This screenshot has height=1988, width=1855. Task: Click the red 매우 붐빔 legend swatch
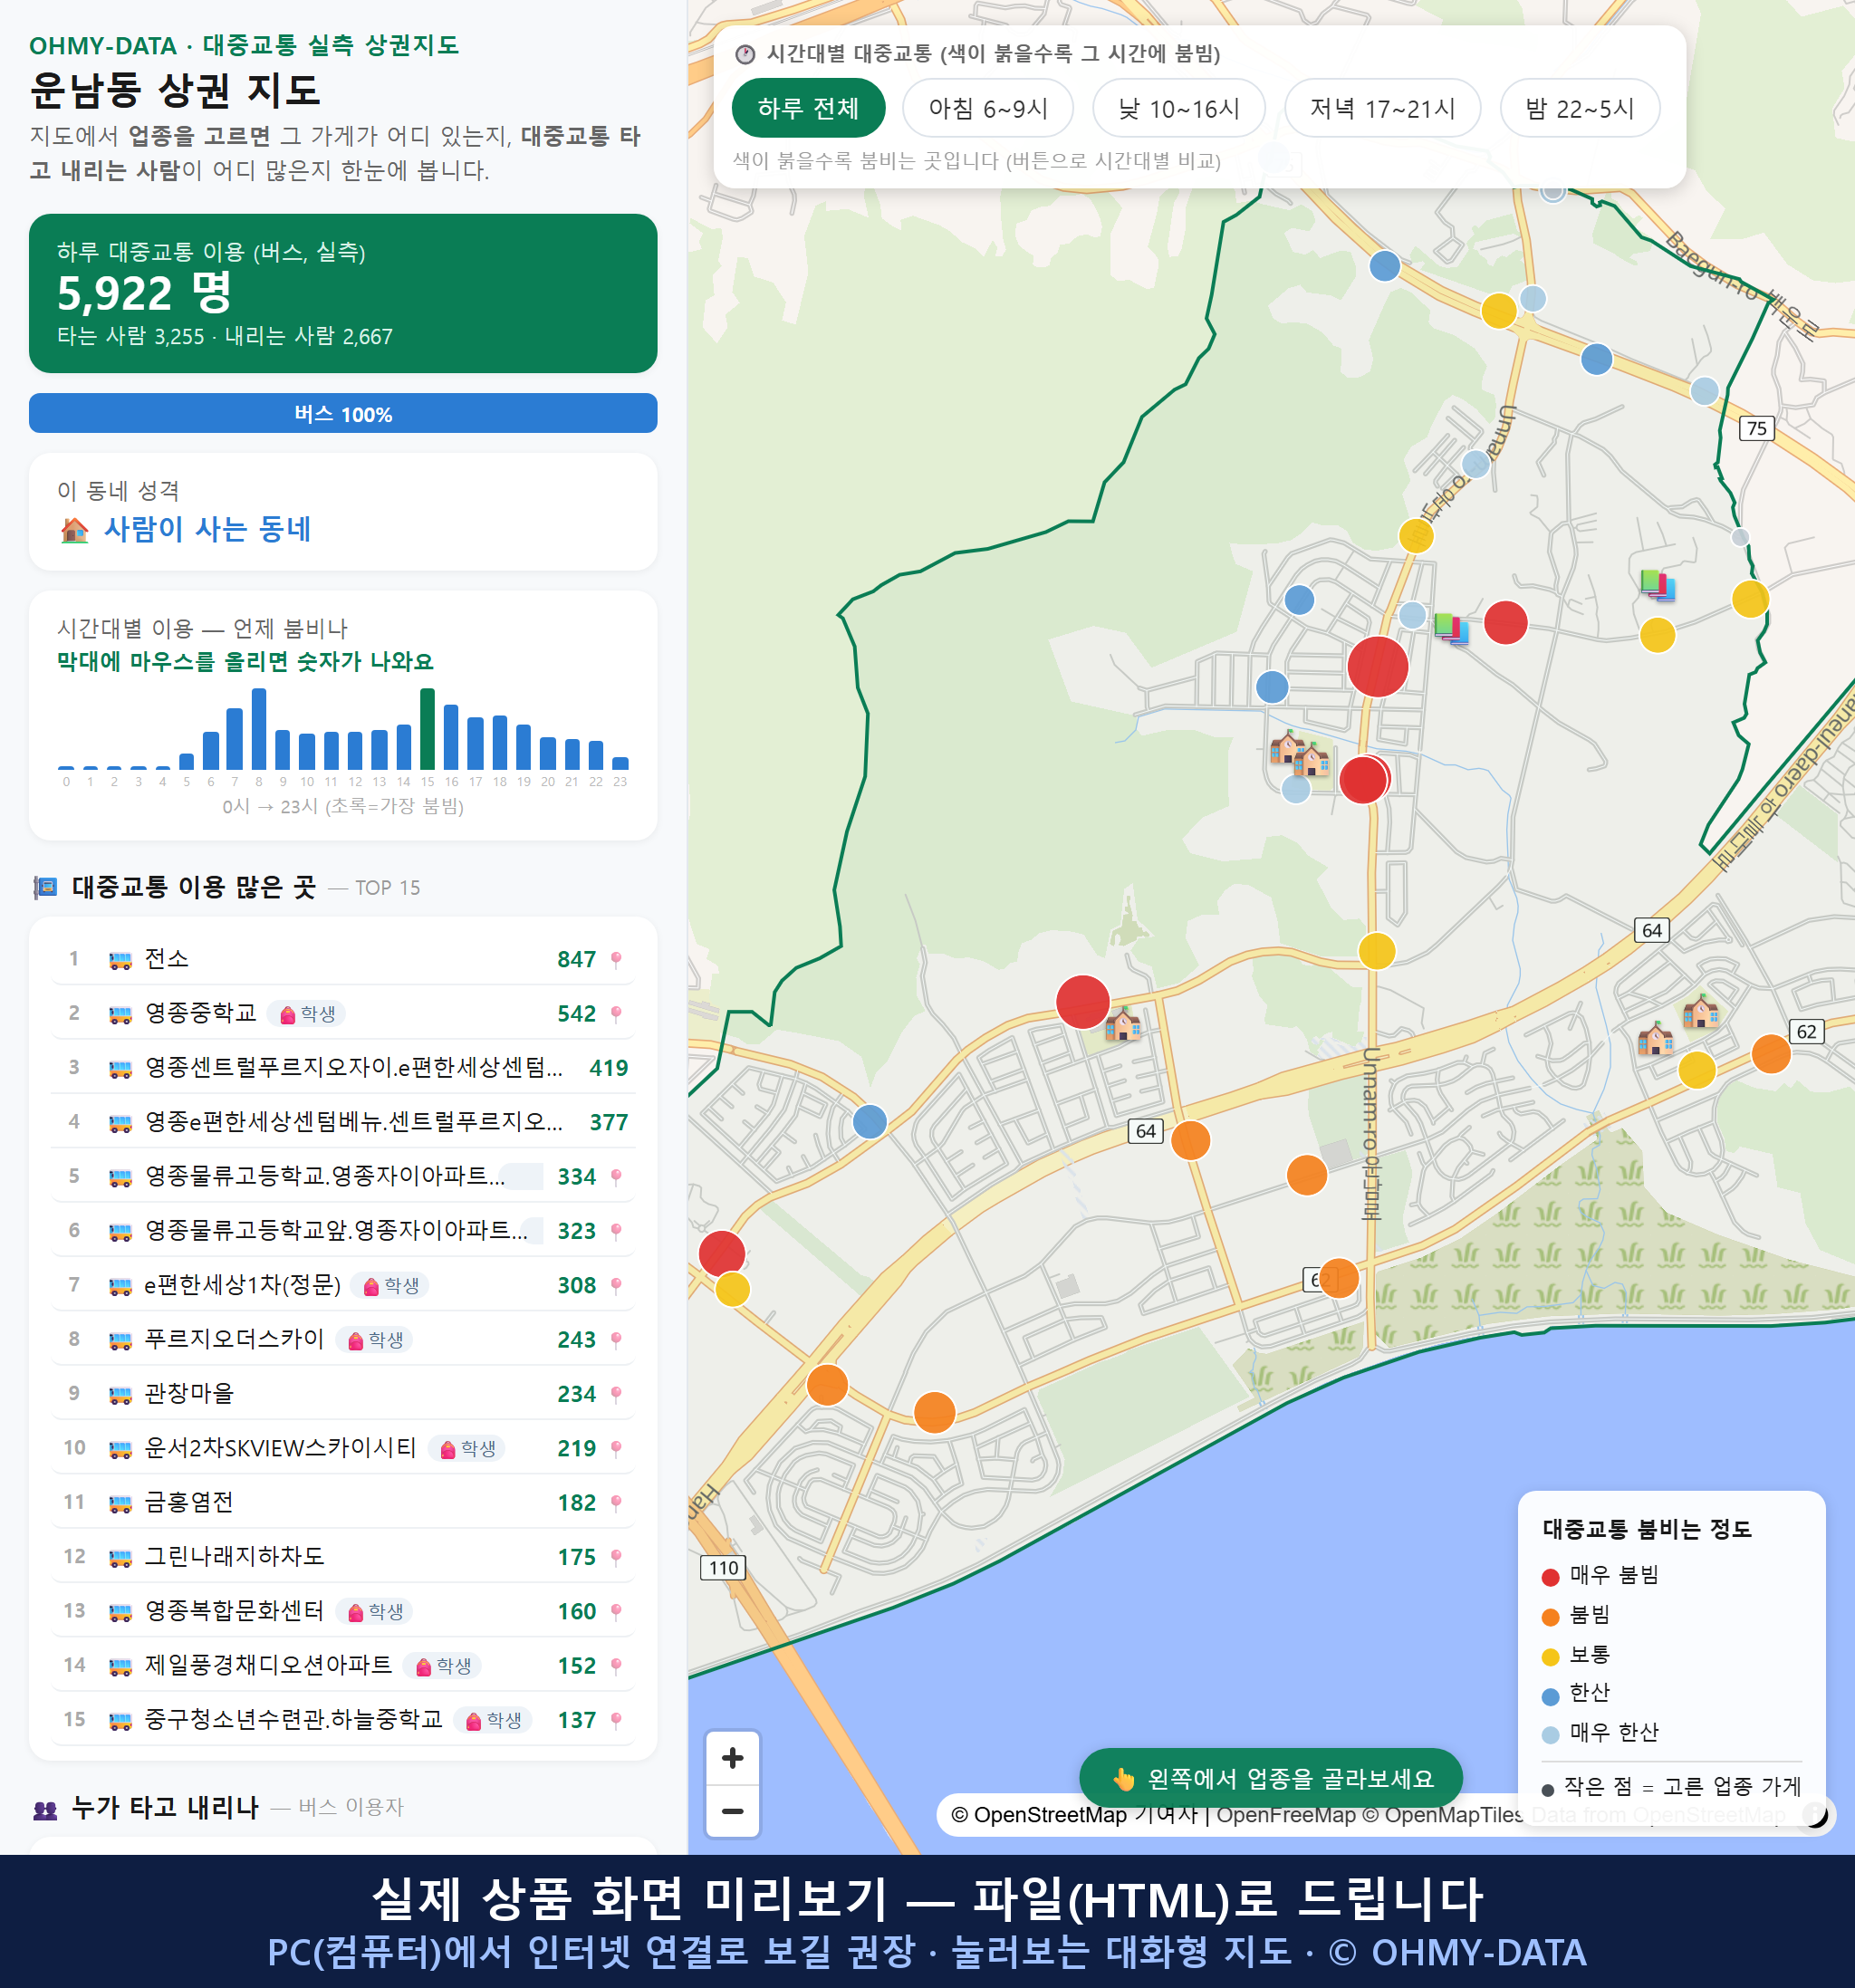1550,1577
